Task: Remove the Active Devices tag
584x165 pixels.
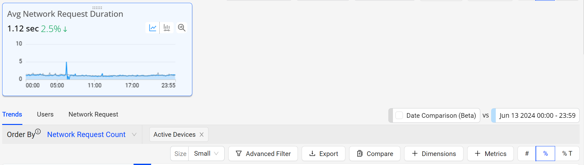Action: click(202, 135)
